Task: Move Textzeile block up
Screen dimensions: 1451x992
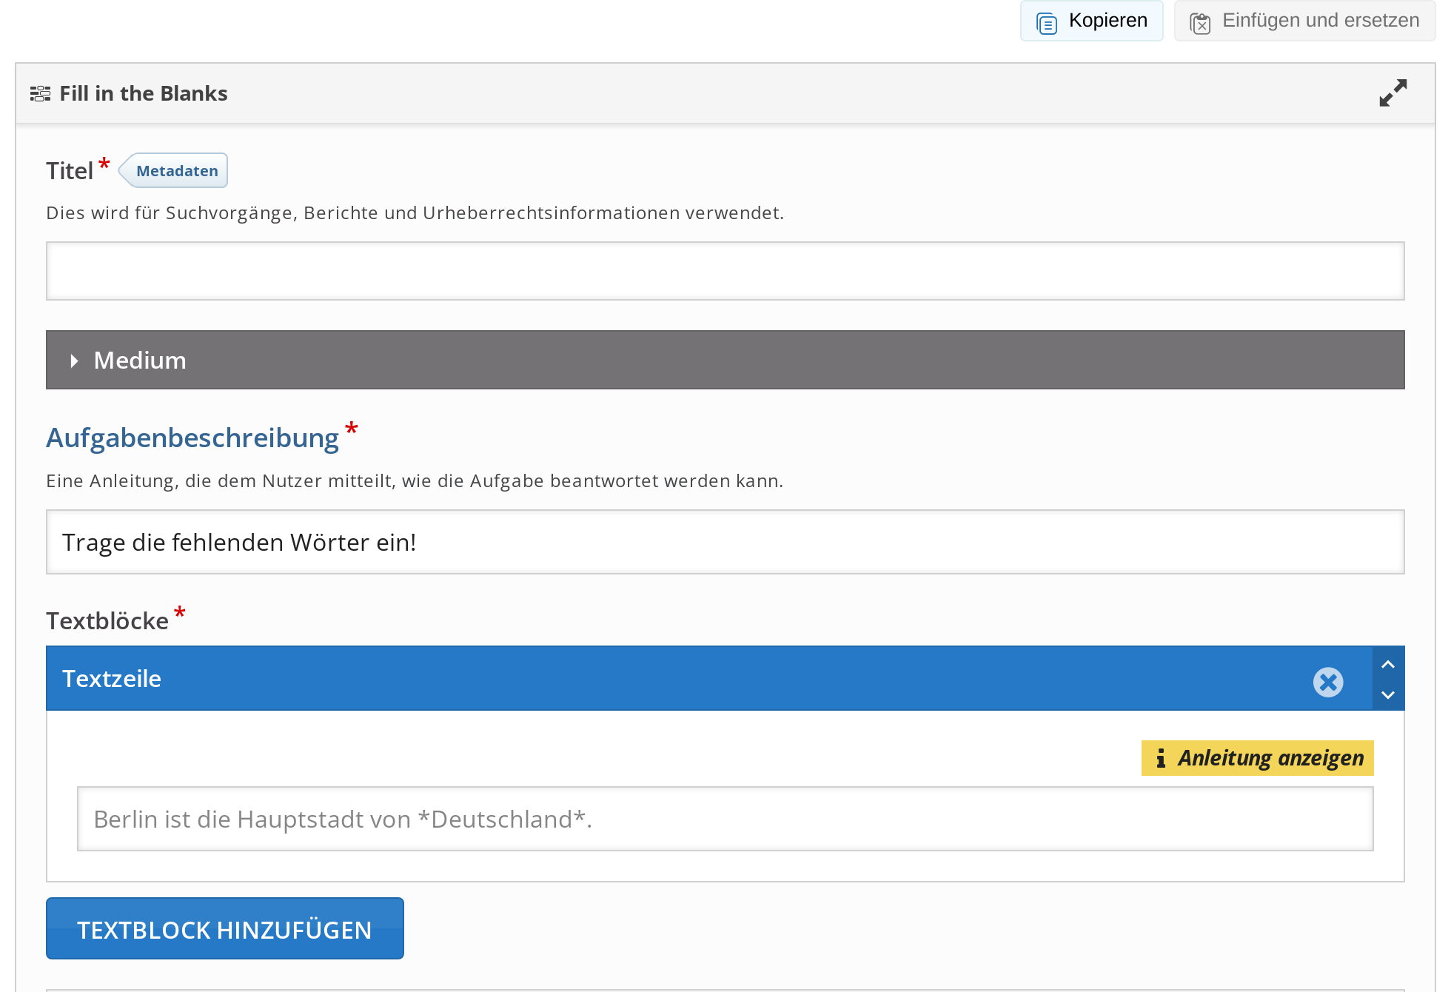Action: [1388, 664]
